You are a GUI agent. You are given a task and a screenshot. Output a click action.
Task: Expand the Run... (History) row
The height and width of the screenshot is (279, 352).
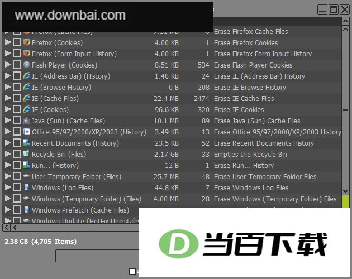[x=8, y=165]
